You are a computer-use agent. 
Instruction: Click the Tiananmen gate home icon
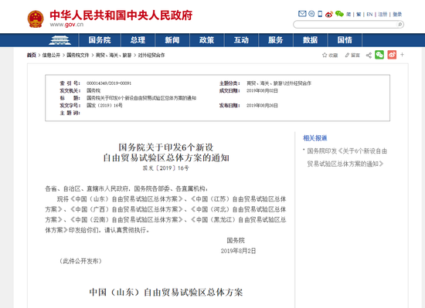pyautogui.click(x=60, y=40)
